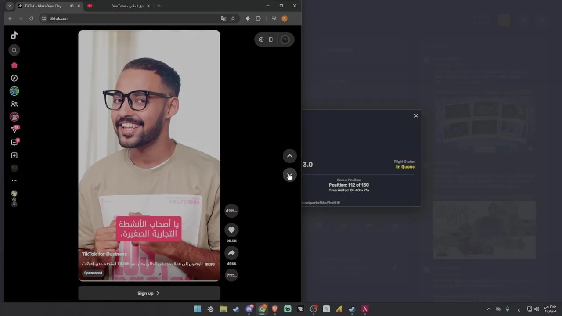Expand the caption with 'more'

point(209,264)
